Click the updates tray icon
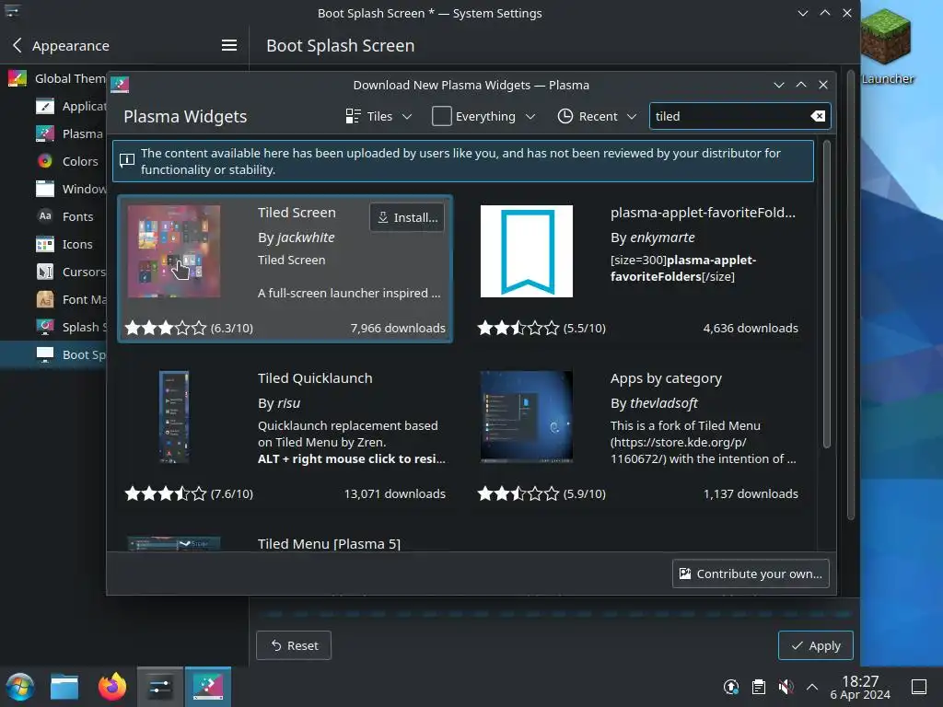The width and height of the screenshot is (943, 707). 730,687
